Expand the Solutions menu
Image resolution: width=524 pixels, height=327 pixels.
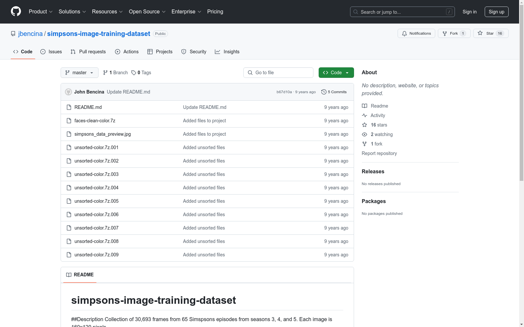pyautogui.click(x=72, y=11)
